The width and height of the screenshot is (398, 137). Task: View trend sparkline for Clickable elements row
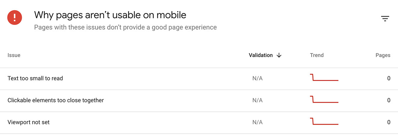pos(324,100)
